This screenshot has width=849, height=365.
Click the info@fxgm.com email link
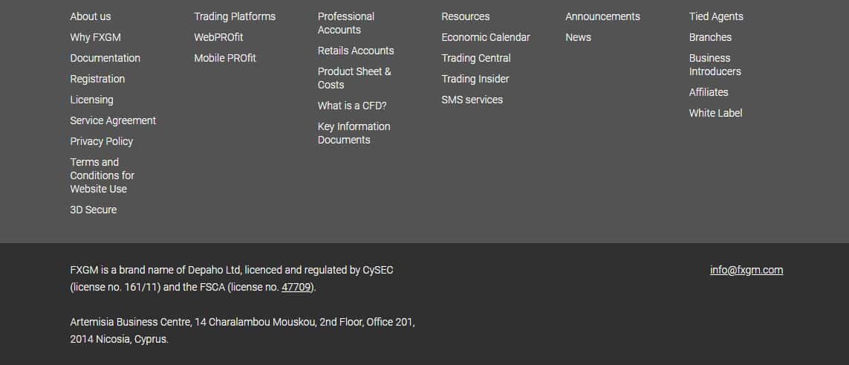click(746, 270)
